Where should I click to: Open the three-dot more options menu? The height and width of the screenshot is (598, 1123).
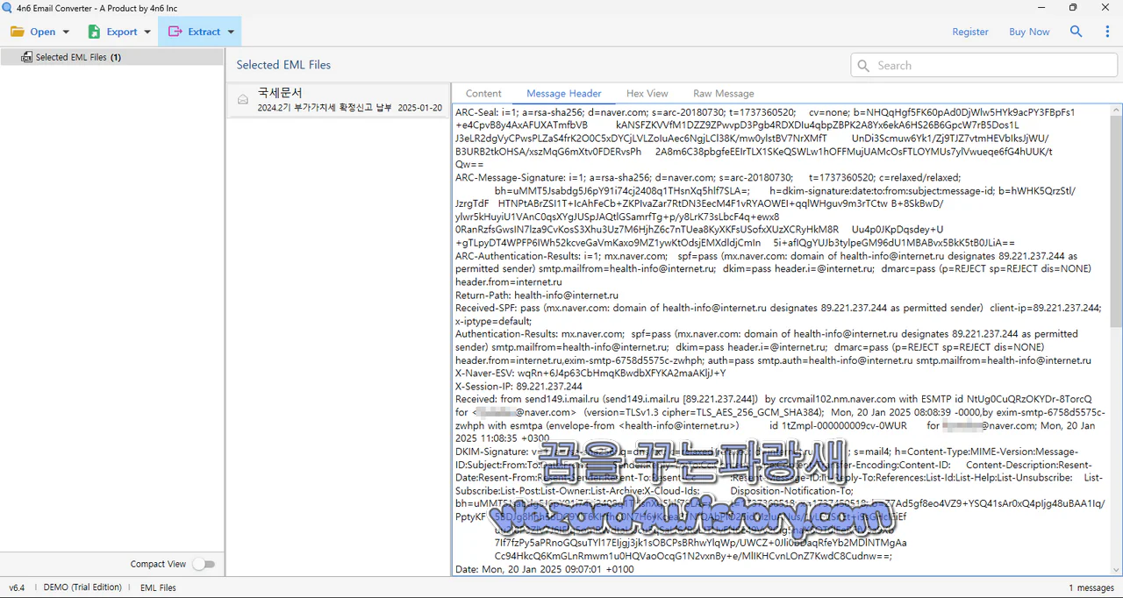[x=1107, y=32]
